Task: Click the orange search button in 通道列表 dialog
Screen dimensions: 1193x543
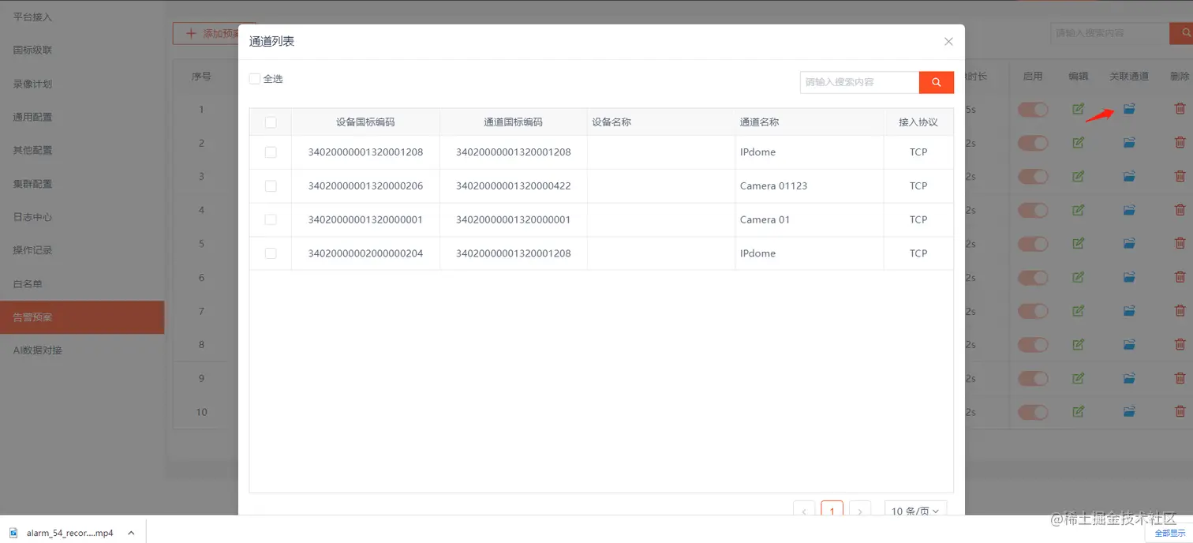Action: 937,82
